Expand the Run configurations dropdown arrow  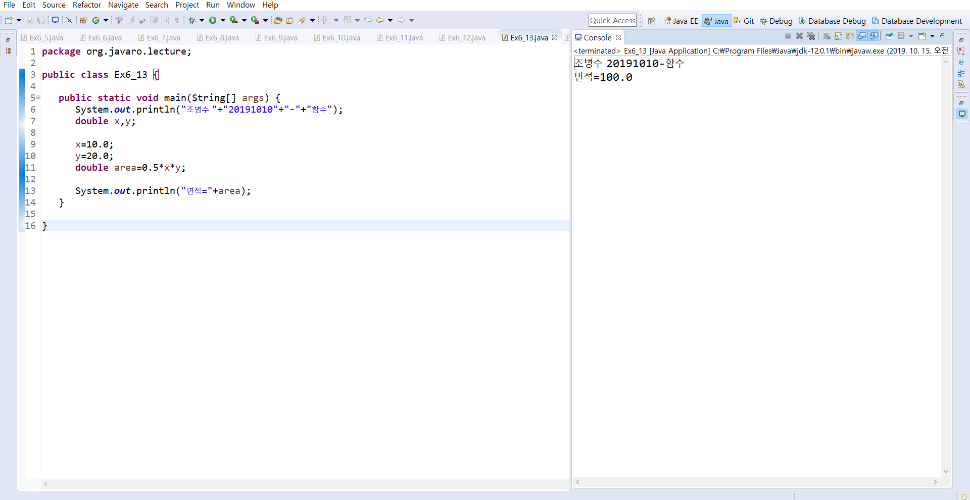(223, 21)
